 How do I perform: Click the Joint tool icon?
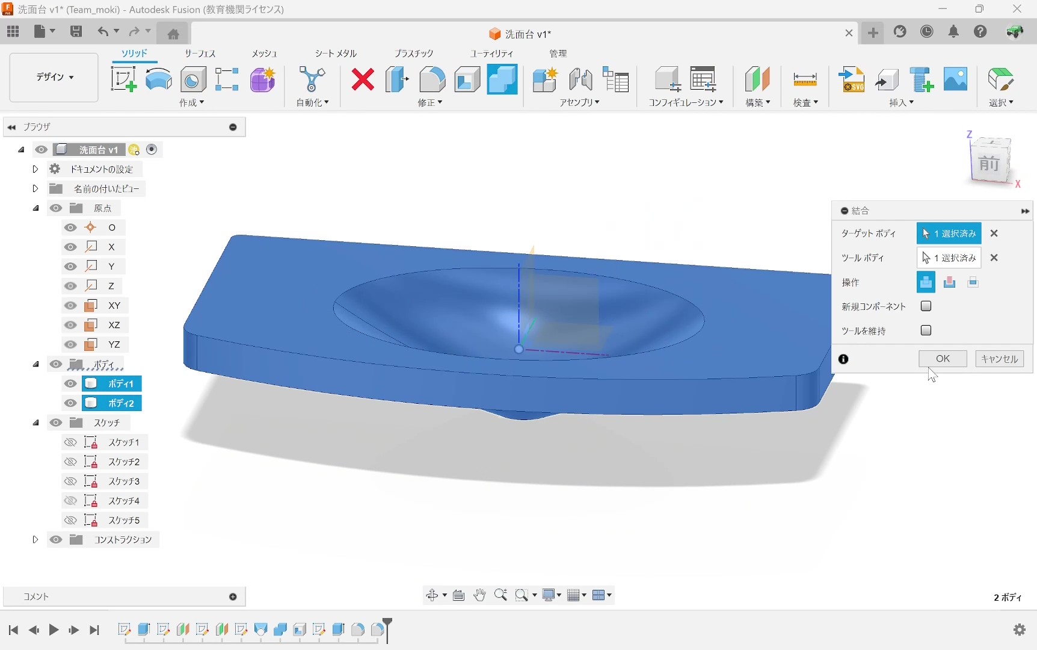[580, 79]
